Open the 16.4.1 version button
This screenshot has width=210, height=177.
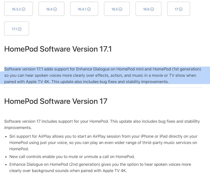click(84, 9)
